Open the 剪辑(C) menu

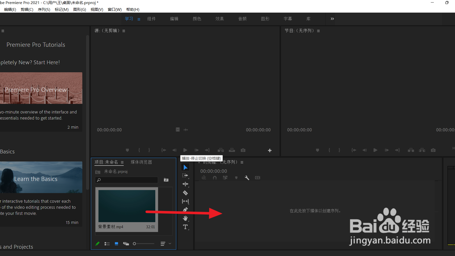27,9
